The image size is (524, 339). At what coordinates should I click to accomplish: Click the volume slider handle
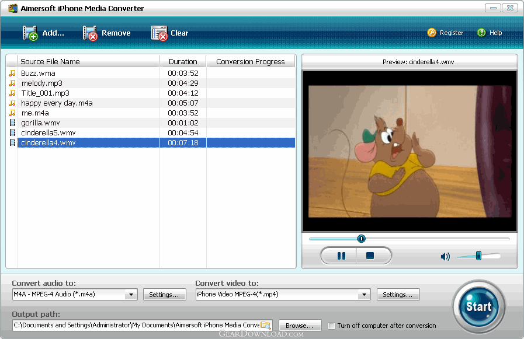coord(478,256)
